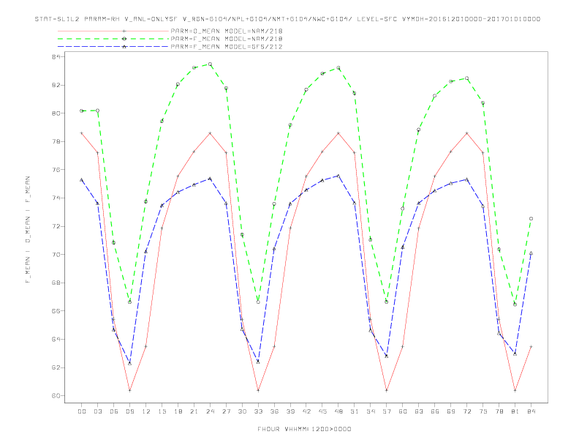Click y-axis tick label 68
Image resolution: width=579 pixels, height=448 pixels.
(56, 283)
